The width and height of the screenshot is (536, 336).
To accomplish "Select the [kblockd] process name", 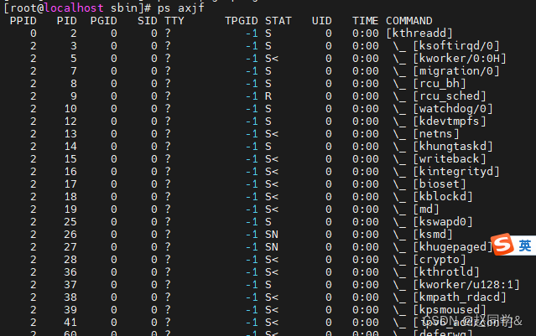I will [443, 197].
